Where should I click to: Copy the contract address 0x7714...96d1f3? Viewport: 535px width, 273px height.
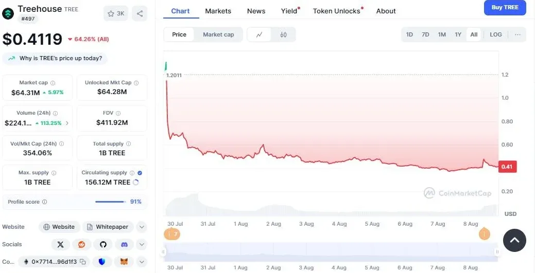[x=82, y=262]
